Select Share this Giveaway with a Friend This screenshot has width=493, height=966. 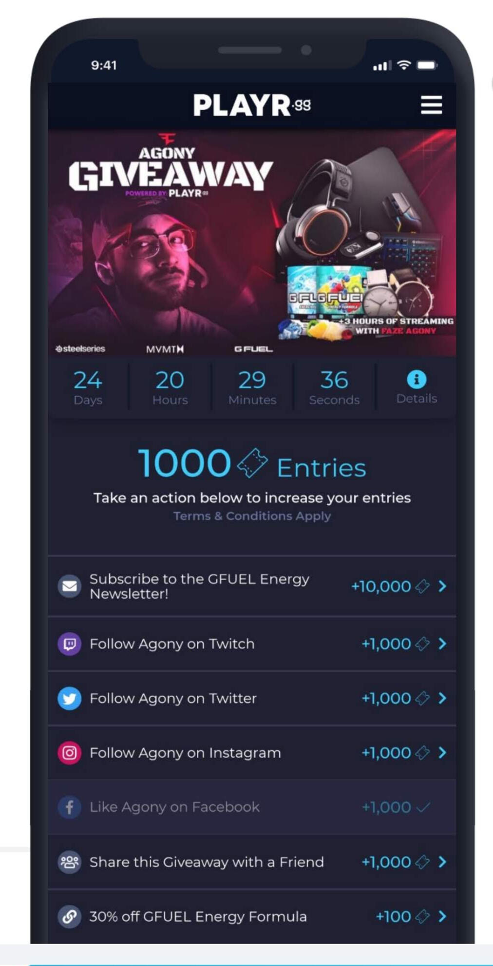pos(252,862)
